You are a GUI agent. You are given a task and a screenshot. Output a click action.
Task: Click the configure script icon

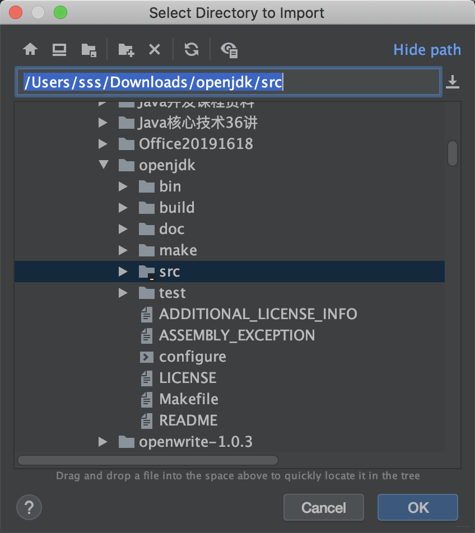coord(147,357)
